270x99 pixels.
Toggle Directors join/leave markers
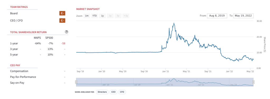click(x=102, y=92)
